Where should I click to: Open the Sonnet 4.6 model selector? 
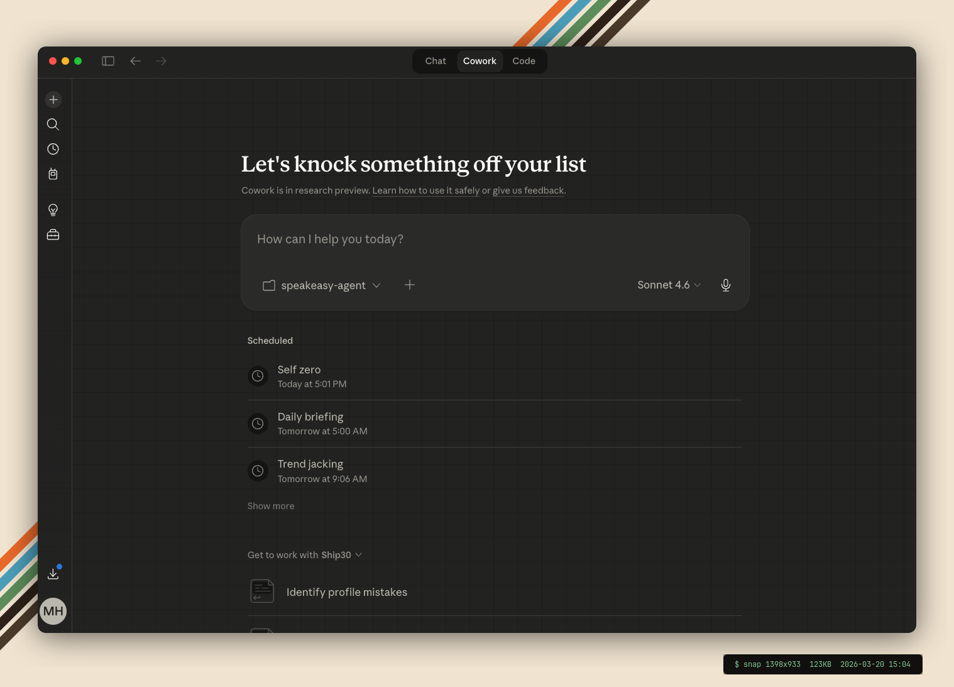coord(668,285)
